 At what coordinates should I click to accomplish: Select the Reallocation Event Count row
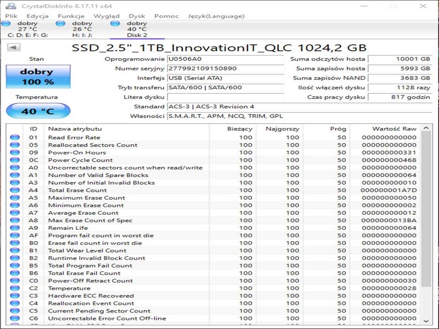(213, 303)
